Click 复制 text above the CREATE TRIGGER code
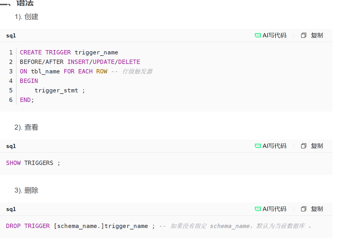The image size is (341, 247). pos(317,35)
